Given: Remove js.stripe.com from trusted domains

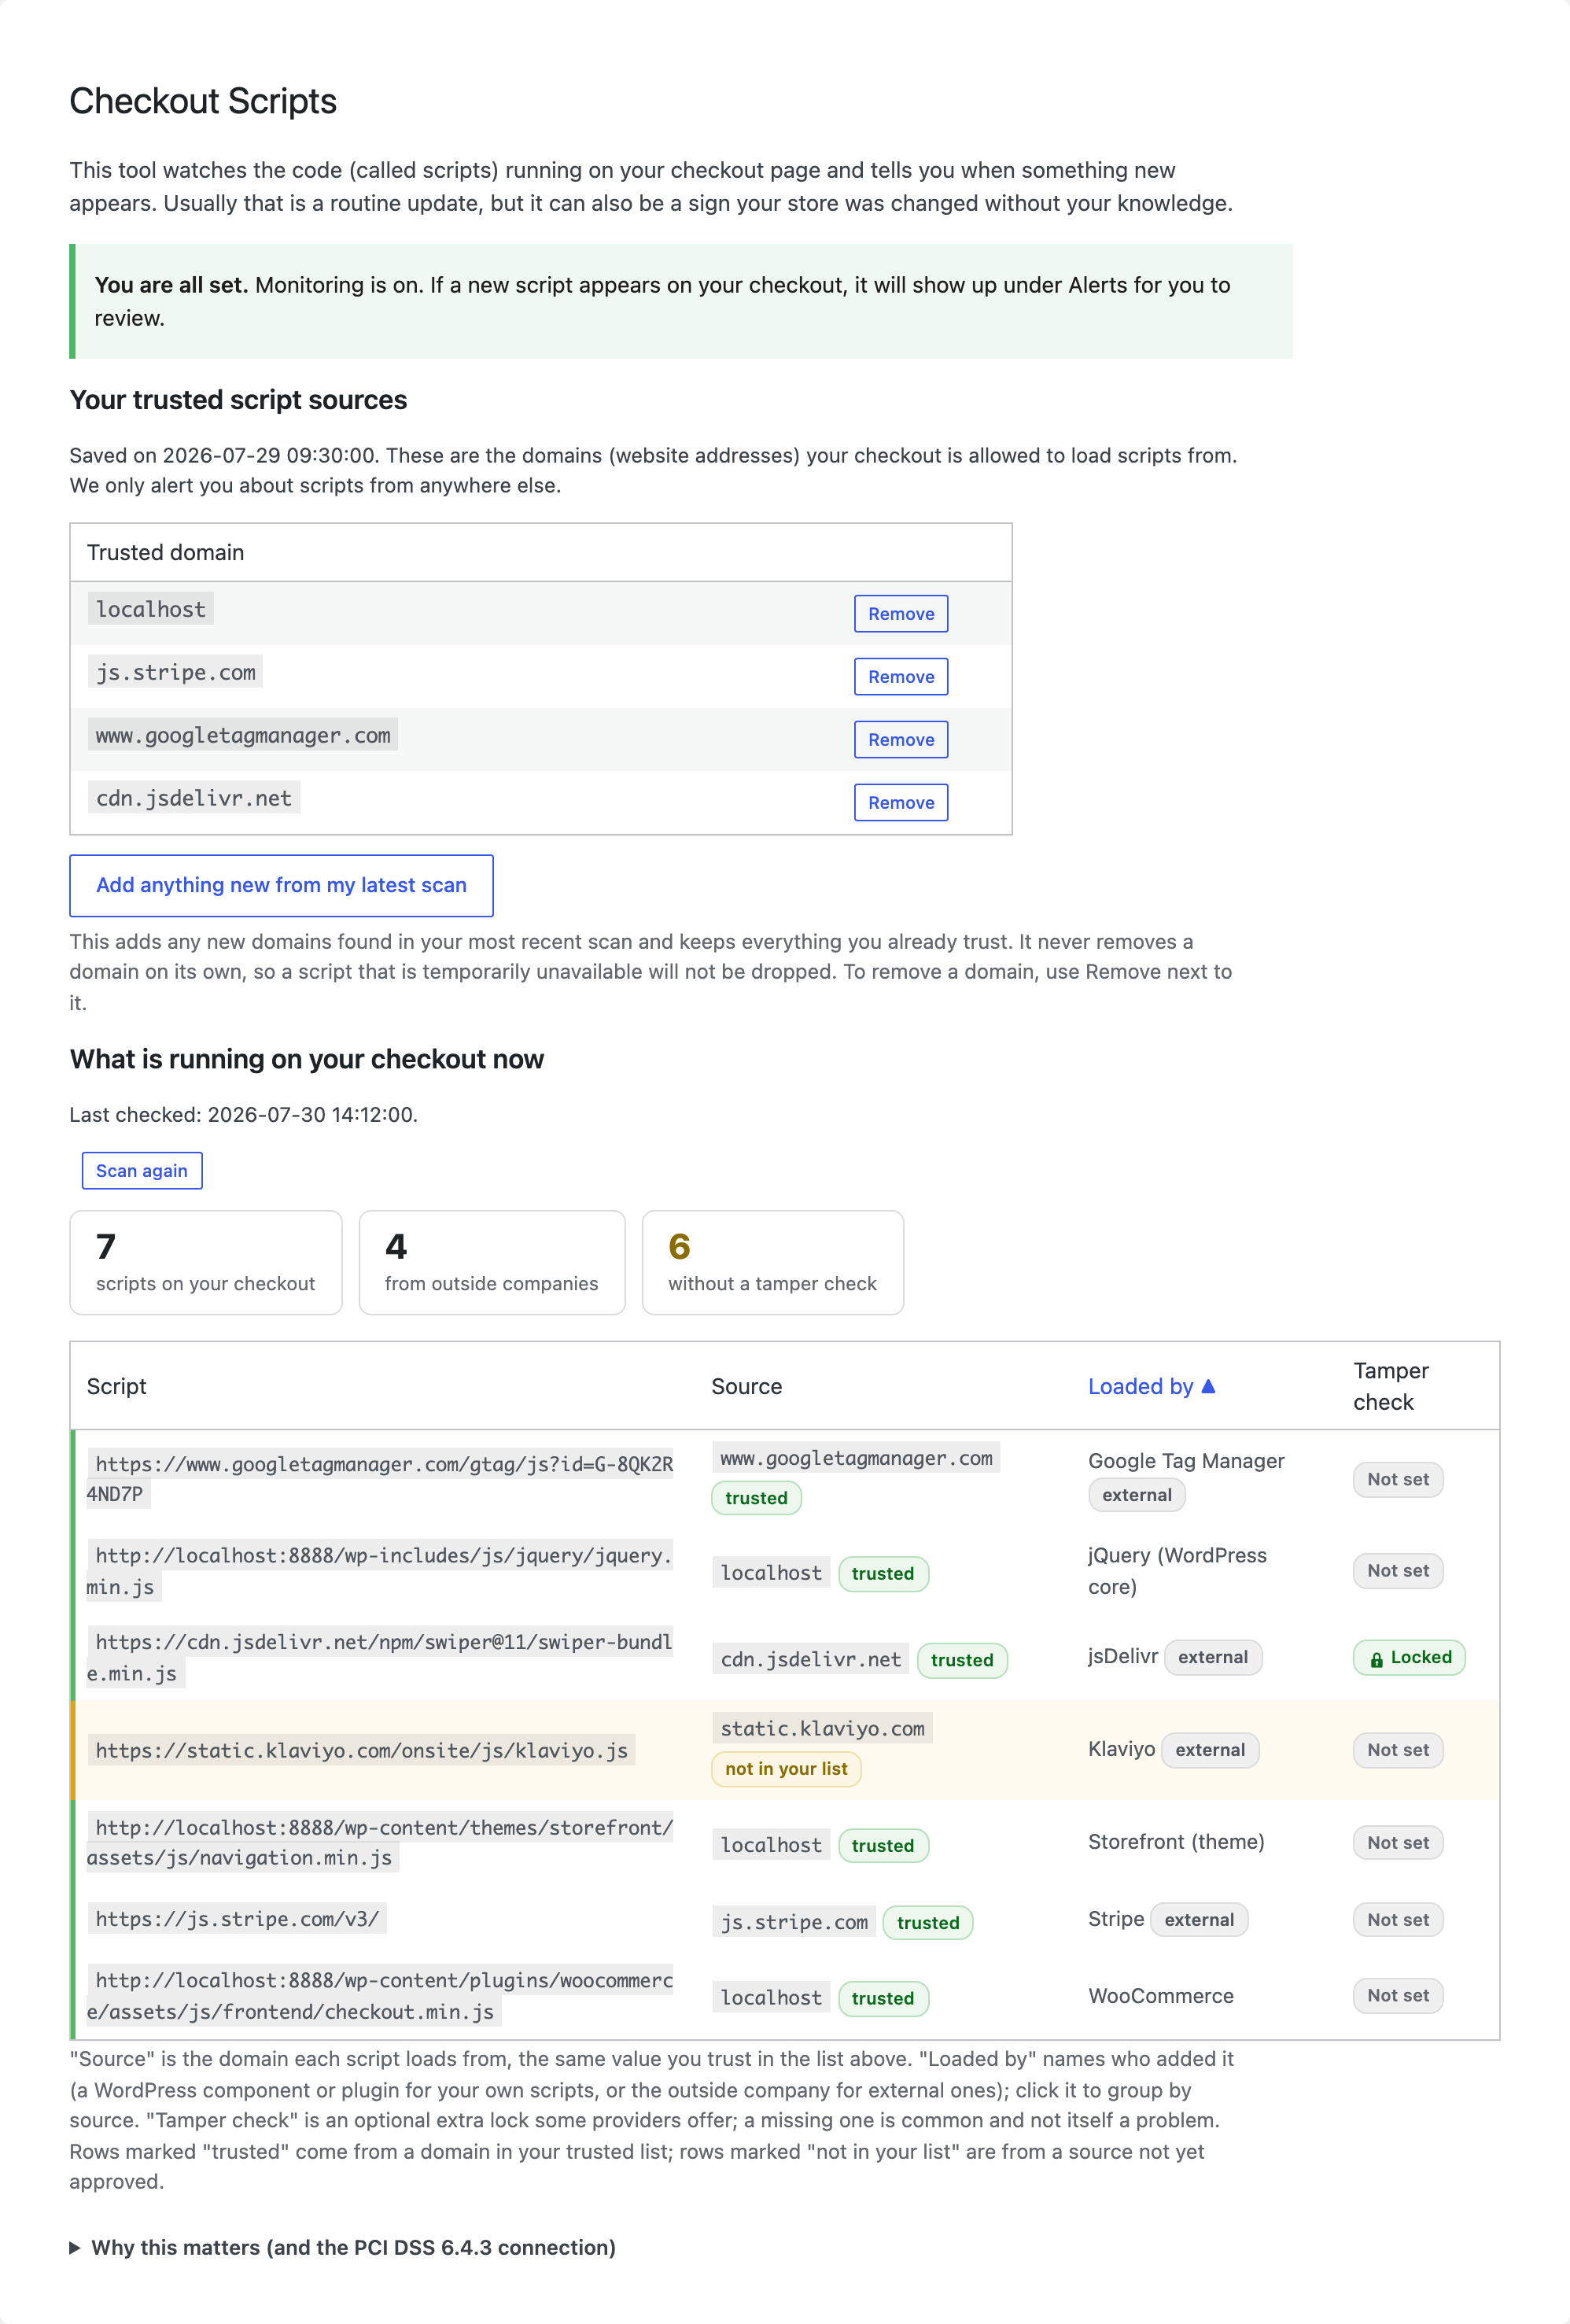Looking at the screenshot, I should (900, 677).
